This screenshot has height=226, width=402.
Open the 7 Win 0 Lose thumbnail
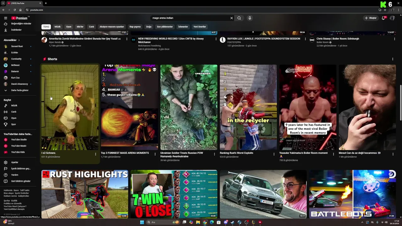point(174,194)
